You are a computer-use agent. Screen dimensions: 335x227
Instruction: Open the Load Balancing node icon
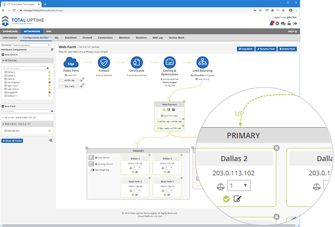pyautogui.click(x=202, y=62)
